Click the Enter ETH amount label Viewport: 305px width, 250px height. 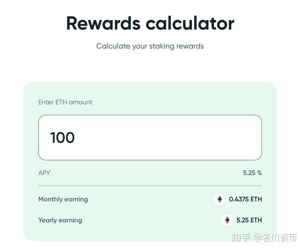[65, 102]
